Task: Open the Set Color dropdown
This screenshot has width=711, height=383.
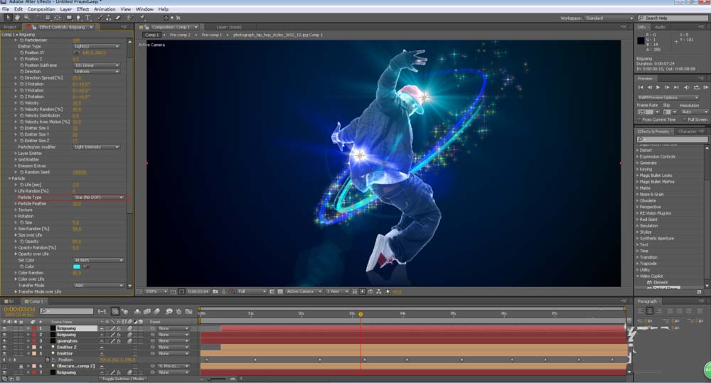Action: (99, 260)
